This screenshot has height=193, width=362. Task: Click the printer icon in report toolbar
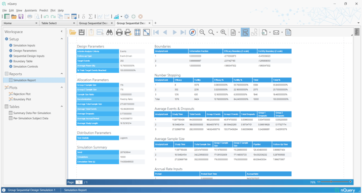point(119,32)
